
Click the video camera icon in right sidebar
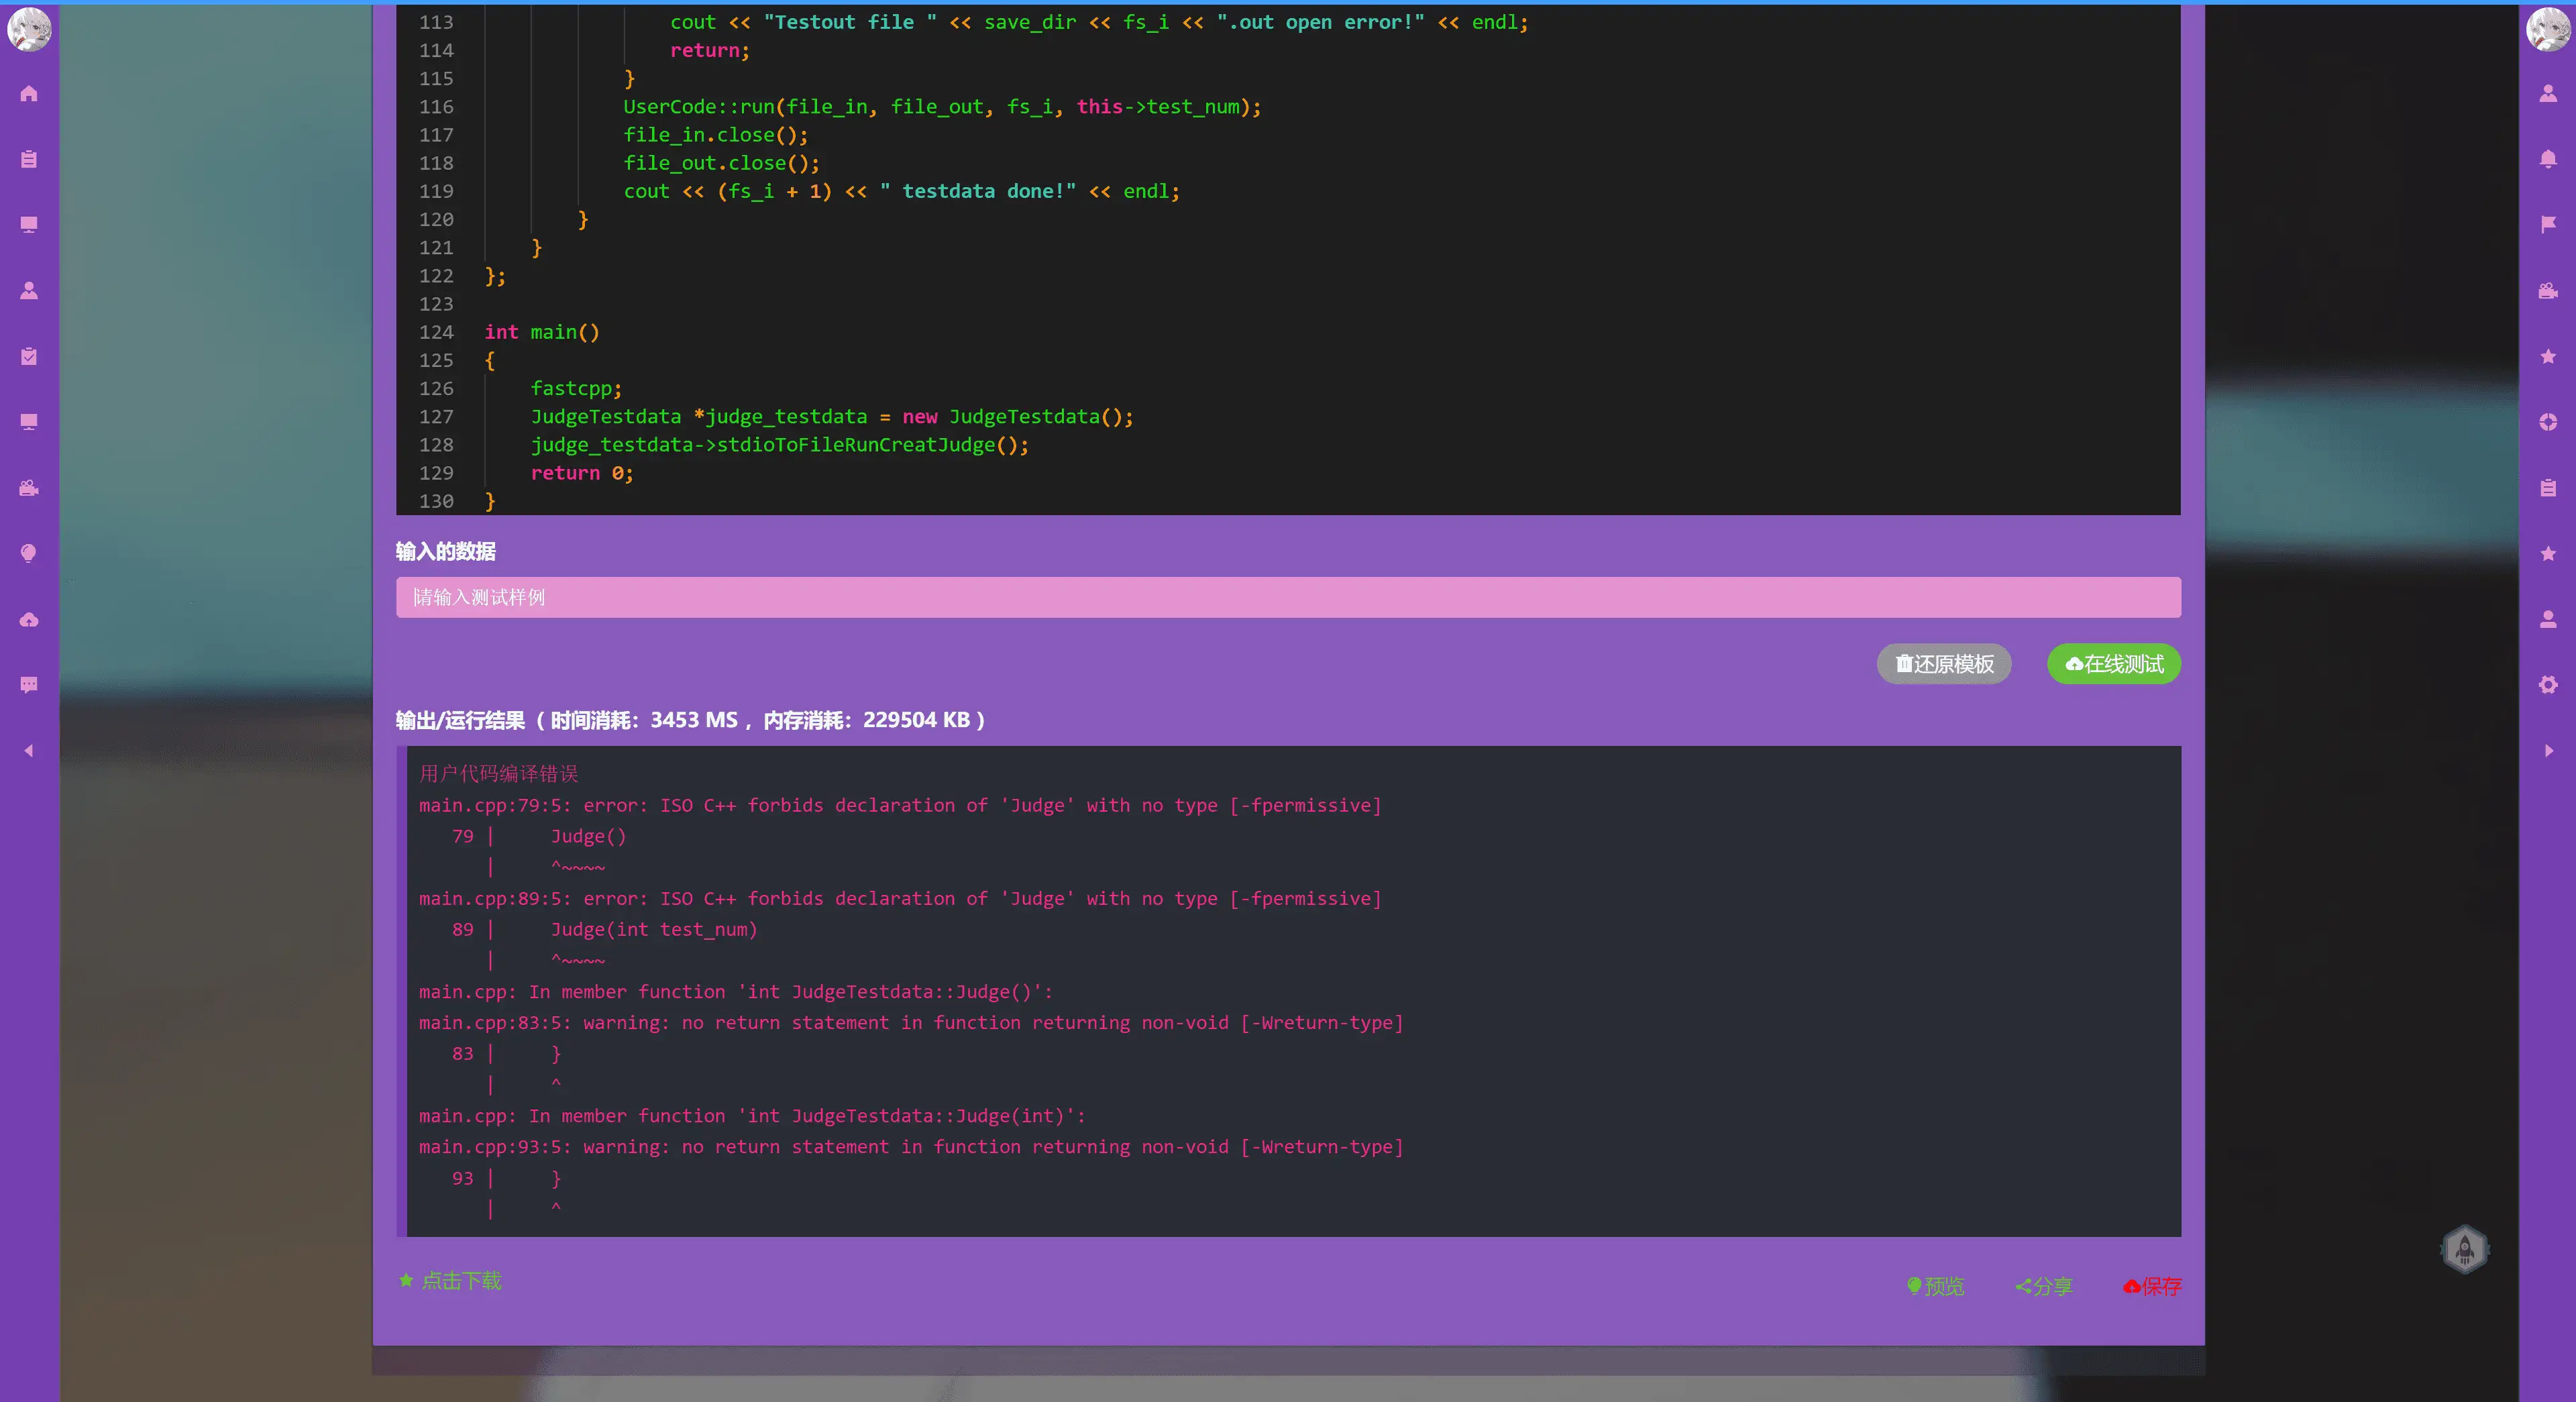pos(2547,291)
